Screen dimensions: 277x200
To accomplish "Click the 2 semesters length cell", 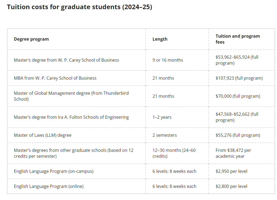I will 165,135.
